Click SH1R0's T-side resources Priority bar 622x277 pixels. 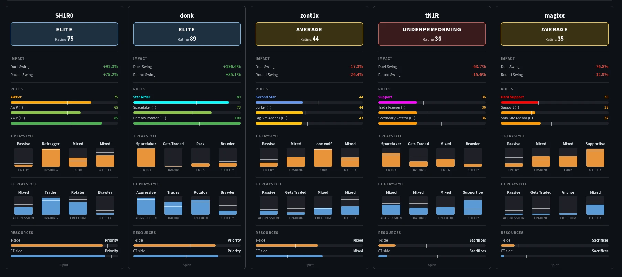(57, 246)
